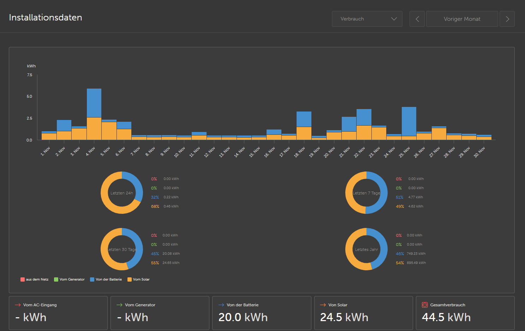Click the Letzten 24h donut chart
The image size is (525, 331).
pyautogui.click(x=122, y=193)
